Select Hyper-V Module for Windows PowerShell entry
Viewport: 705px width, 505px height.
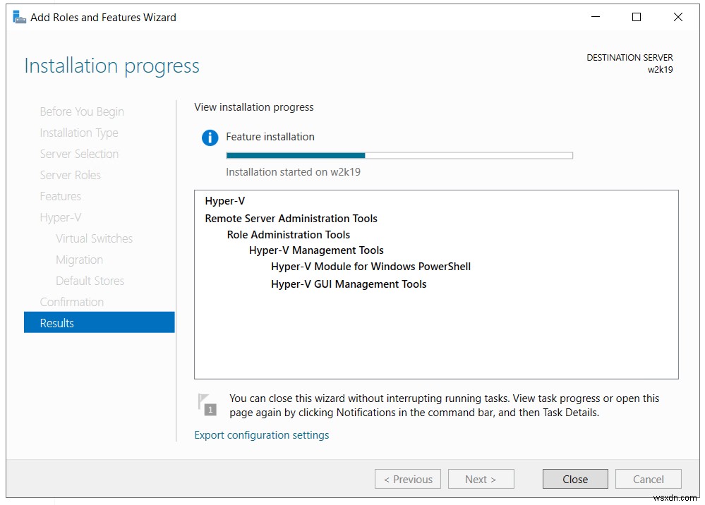click(x=371, y=267)
